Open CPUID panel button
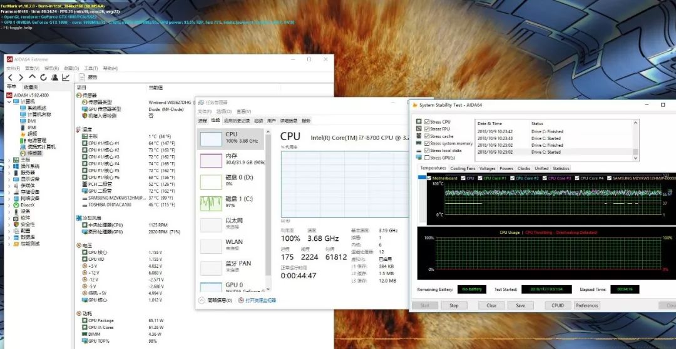 pyautogui.click(x=558, y=305)
